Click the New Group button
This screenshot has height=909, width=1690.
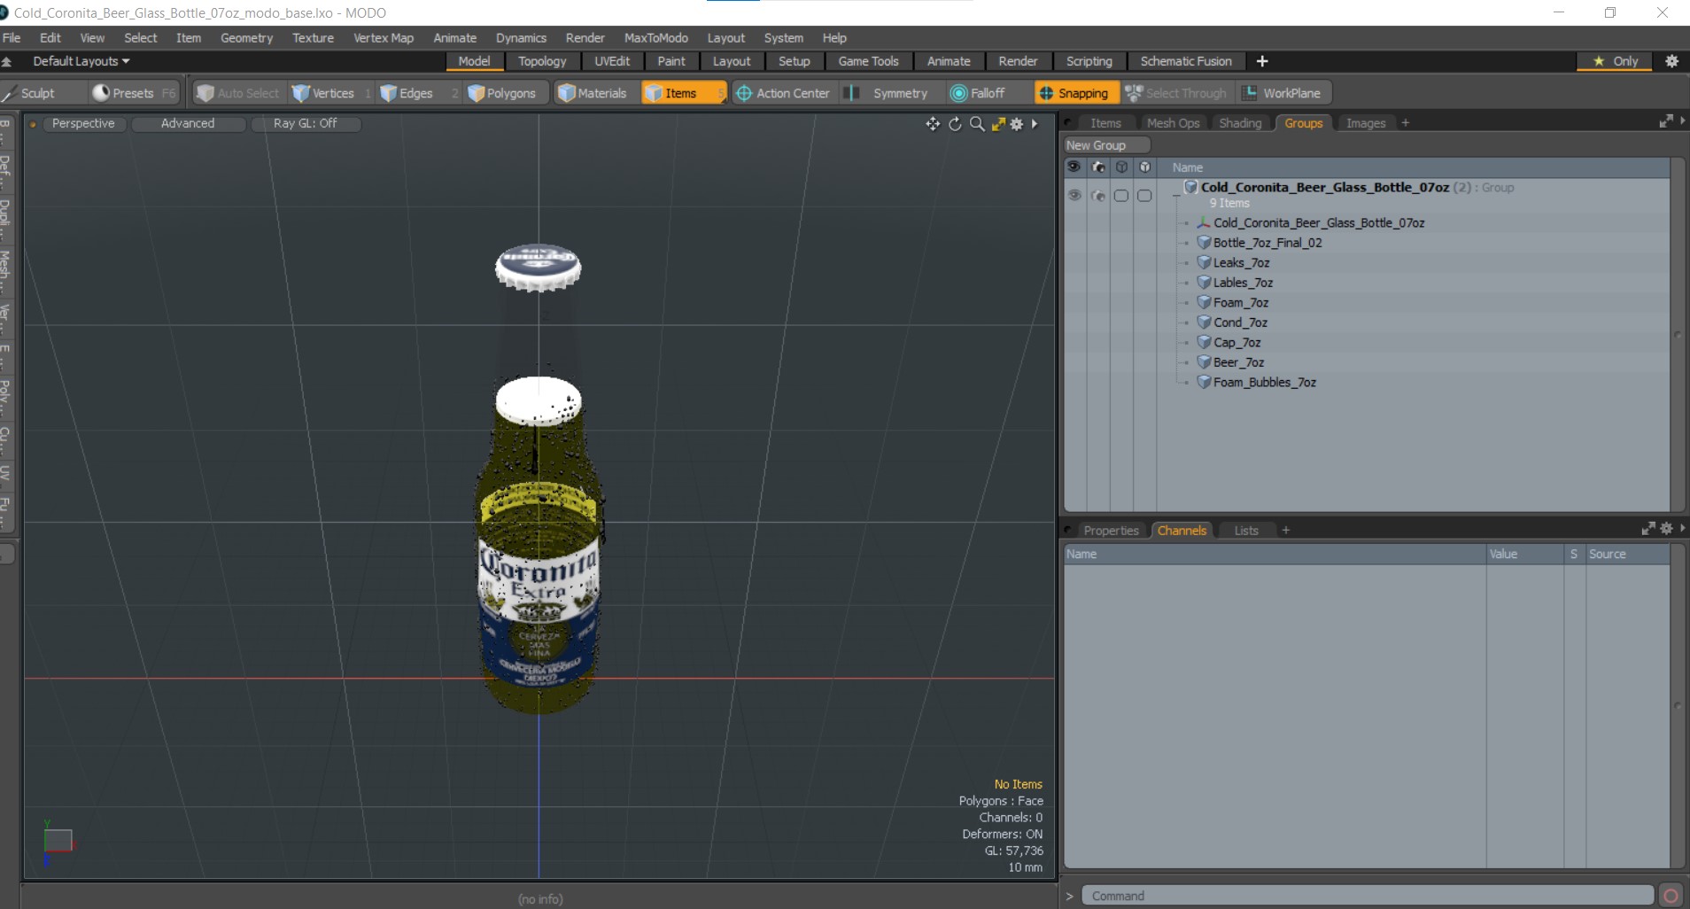click(x=1106, y=145)
